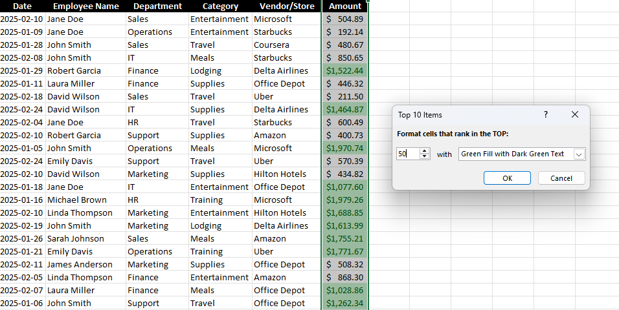Select highlighted amount $1,771.67

tap(345, 252)
